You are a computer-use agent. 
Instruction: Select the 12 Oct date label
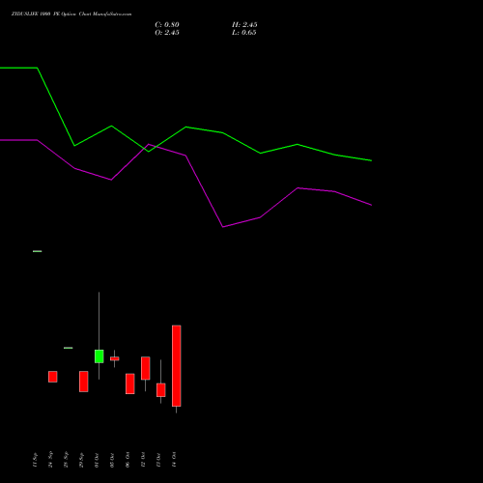pos(143,460)
